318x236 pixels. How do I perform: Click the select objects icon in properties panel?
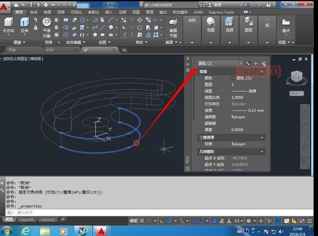point(256,63)
